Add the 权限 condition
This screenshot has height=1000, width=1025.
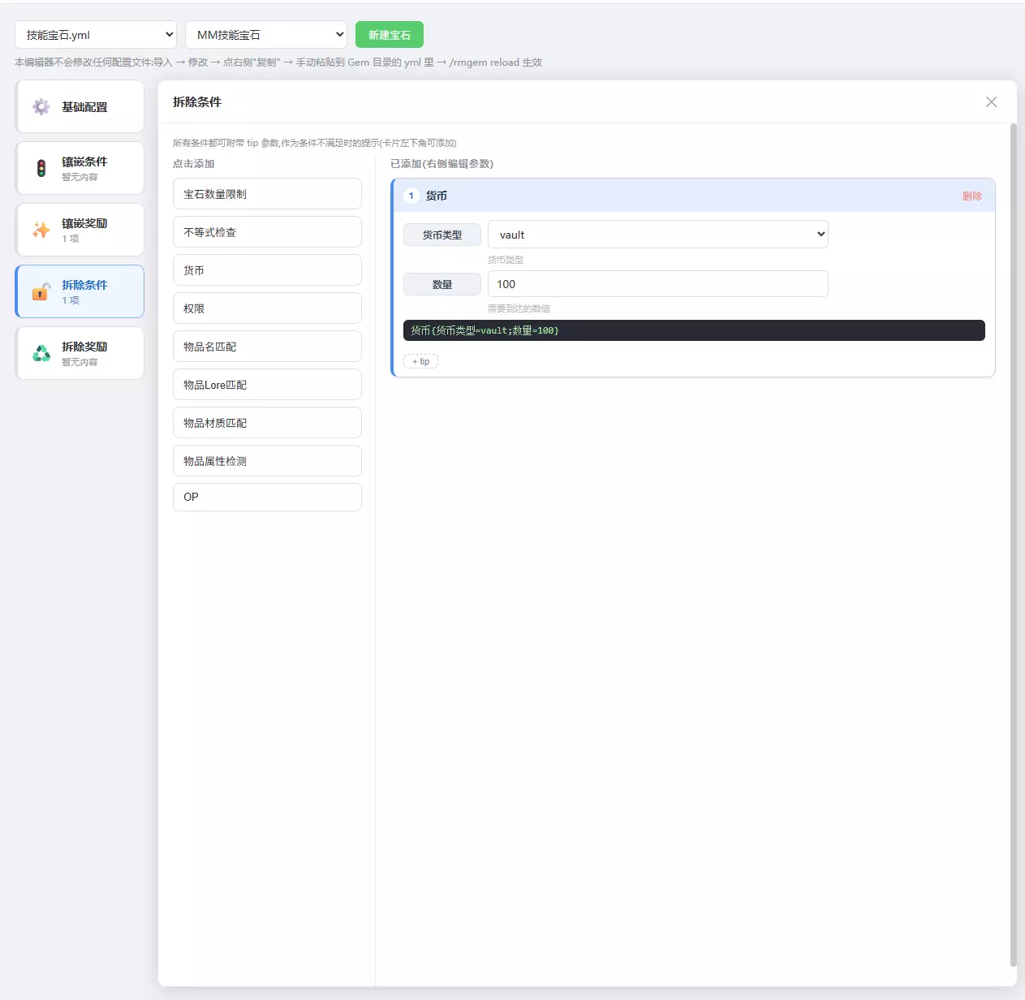point(267,308)
